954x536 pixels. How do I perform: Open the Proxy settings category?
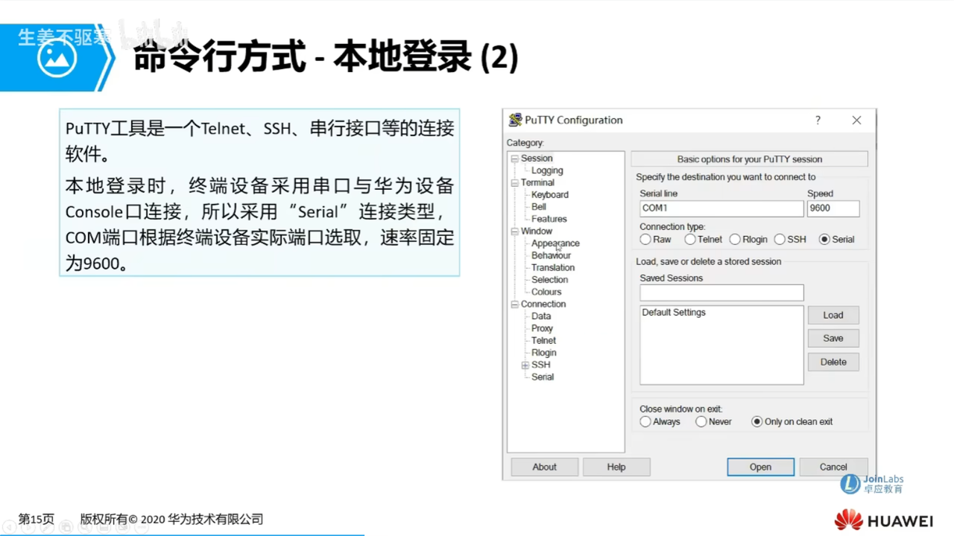coord(542,328)
